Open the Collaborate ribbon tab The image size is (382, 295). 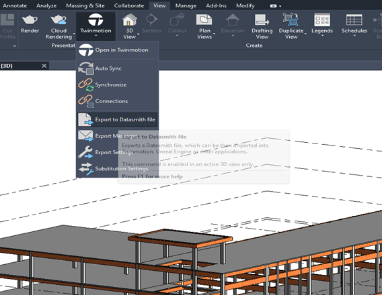point(129,5)
